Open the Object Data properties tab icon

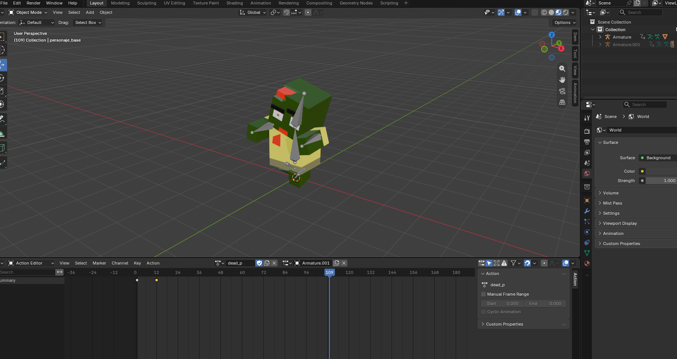click(587, 253)
